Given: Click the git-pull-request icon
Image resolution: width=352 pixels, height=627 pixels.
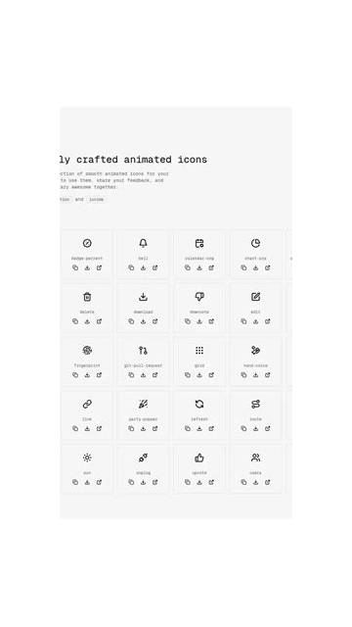Looking at the screenshot, I should coord(144,351).
